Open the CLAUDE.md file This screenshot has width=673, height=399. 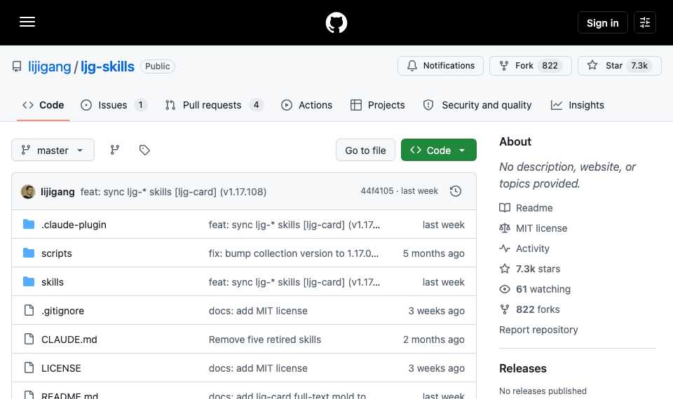pyautogui.click(x=69, y=339)
